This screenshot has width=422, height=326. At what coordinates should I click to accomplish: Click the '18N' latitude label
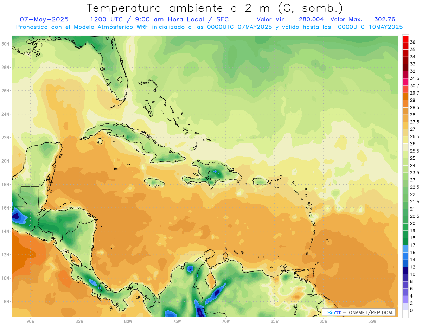(x=6, y=184)
